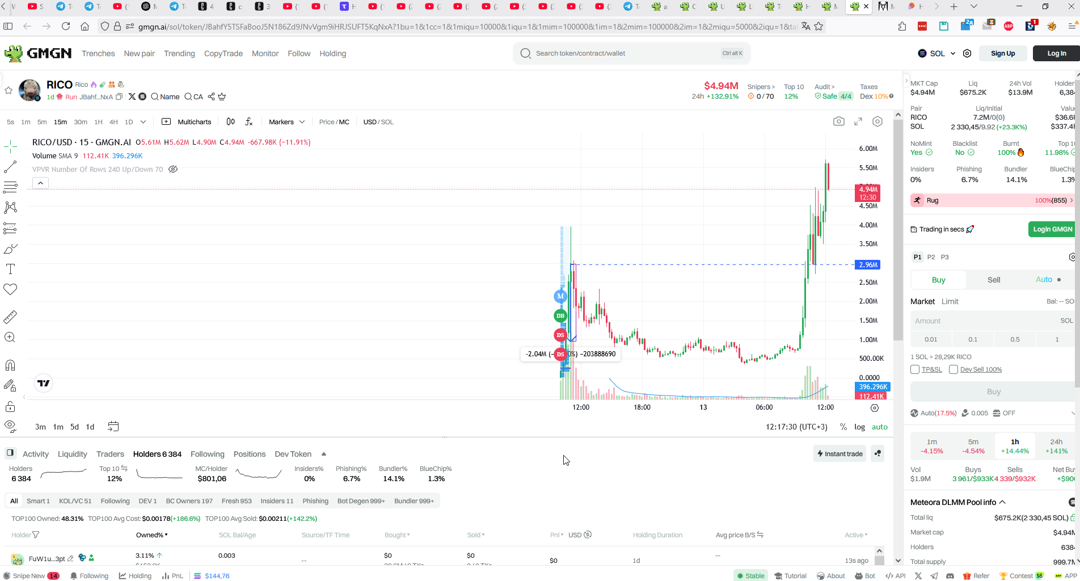
Task: Hide all drawings with eye icon
Action: [10, 426]
